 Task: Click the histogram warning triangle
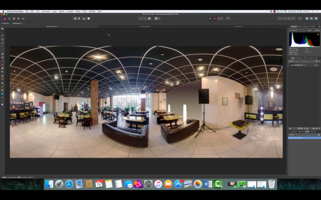click(318, 34)
